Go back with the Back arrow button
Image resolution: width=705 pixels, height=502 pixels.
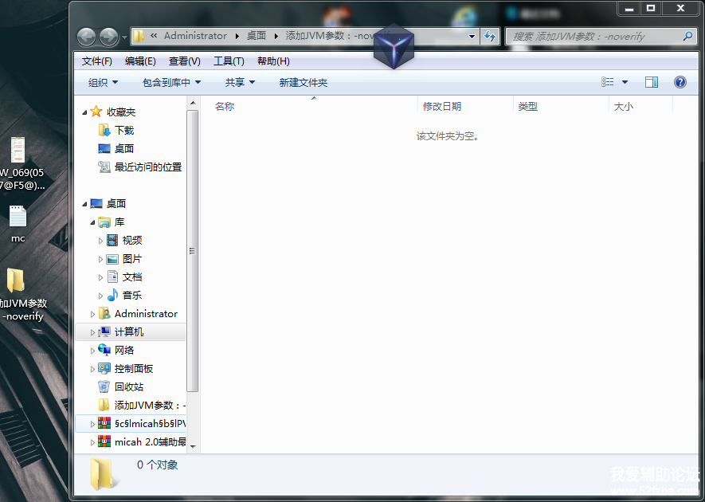click(86, 37)
